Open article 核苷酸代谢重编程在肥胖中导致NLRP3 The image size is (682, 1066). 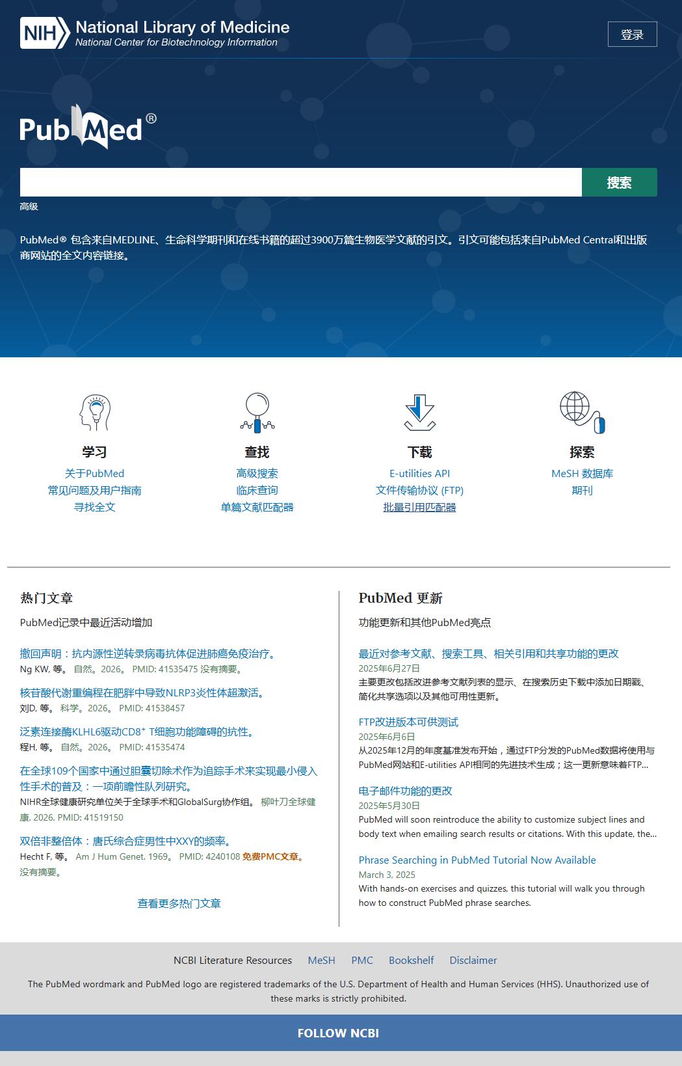click(144, 692)
